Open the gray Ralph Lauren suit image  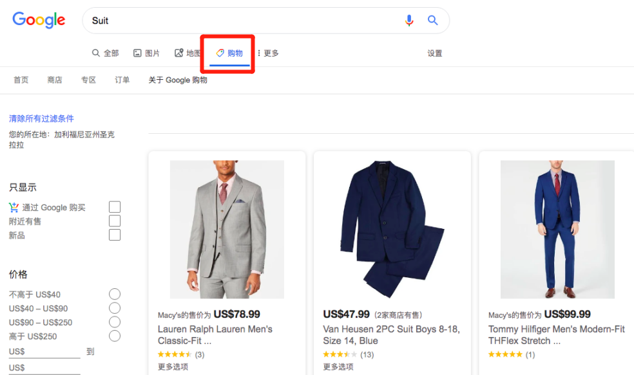tap(227, 229)
